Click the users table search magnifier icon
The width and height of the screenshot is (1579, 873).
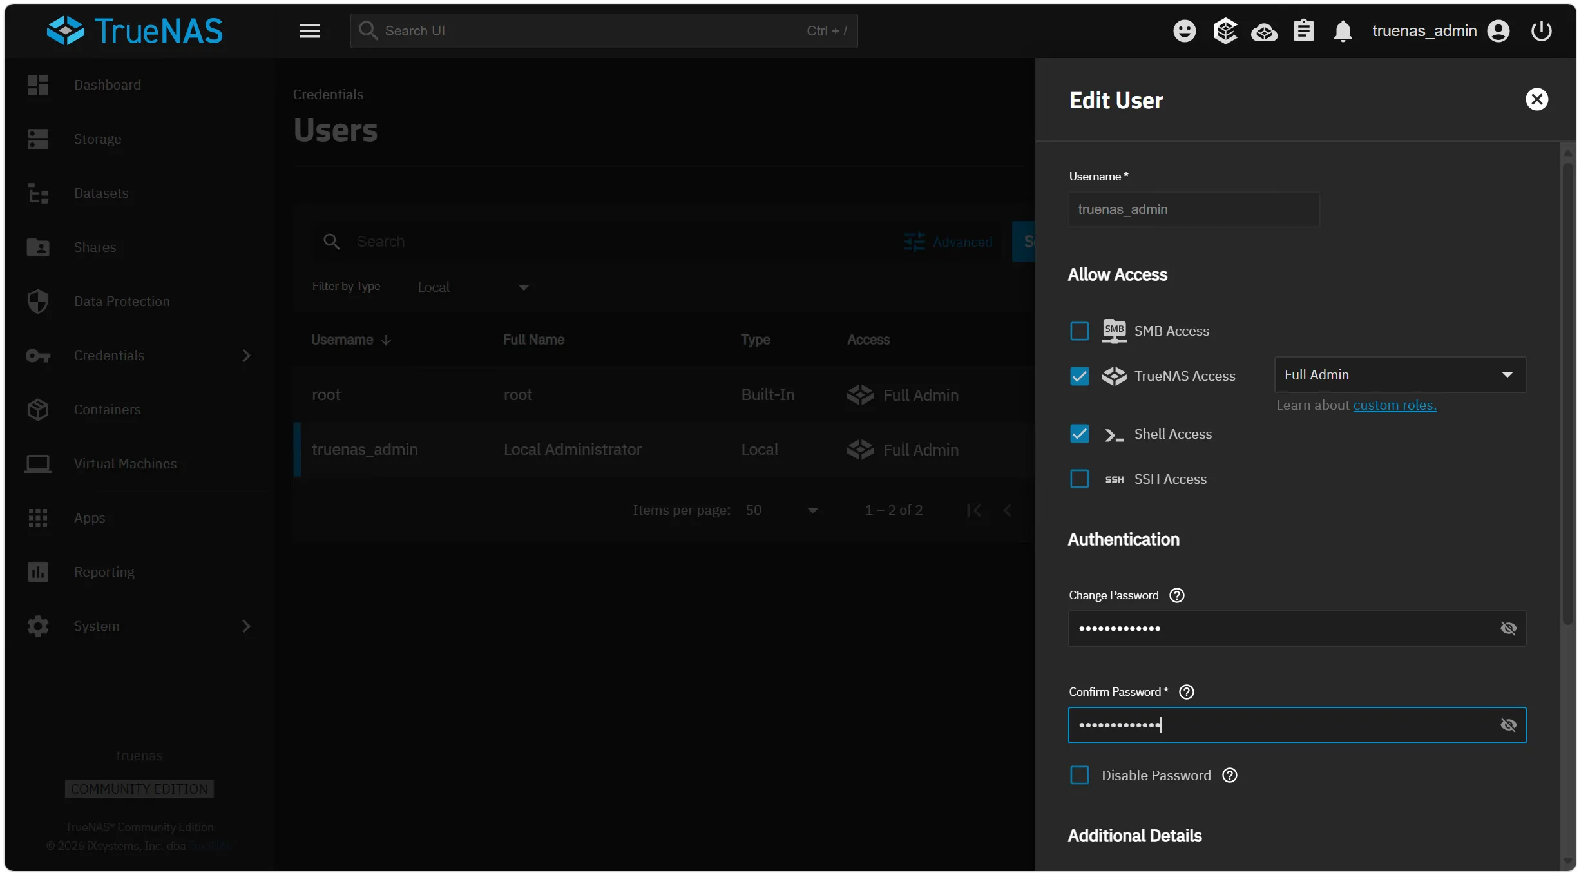pyautogui.click(x=332, y=242)
